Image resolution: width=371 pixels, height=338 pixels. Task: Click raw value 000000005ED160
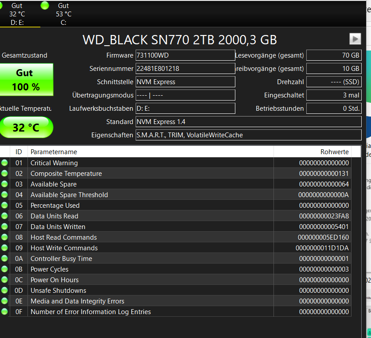(323, 237)
